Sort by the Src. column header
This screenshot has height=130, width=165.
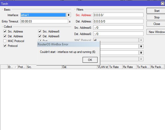pos(44,67)
